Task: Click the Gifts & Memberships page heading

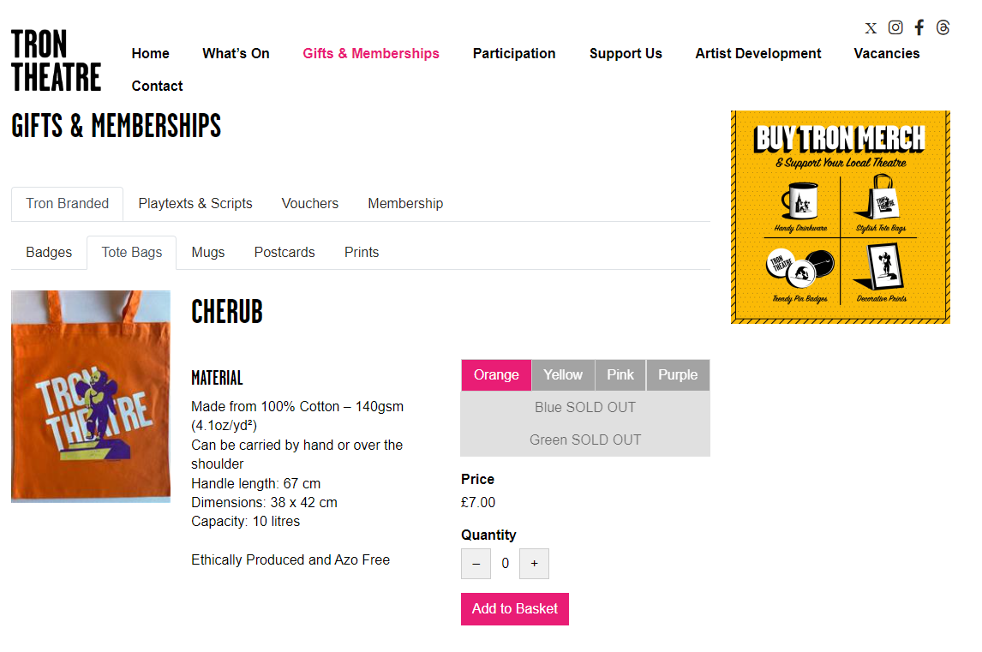Action: click(116, 125)
